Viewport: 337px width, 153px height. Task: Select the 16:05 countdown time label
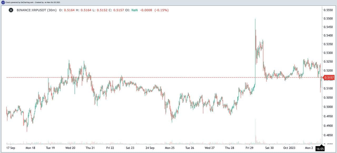320,148
